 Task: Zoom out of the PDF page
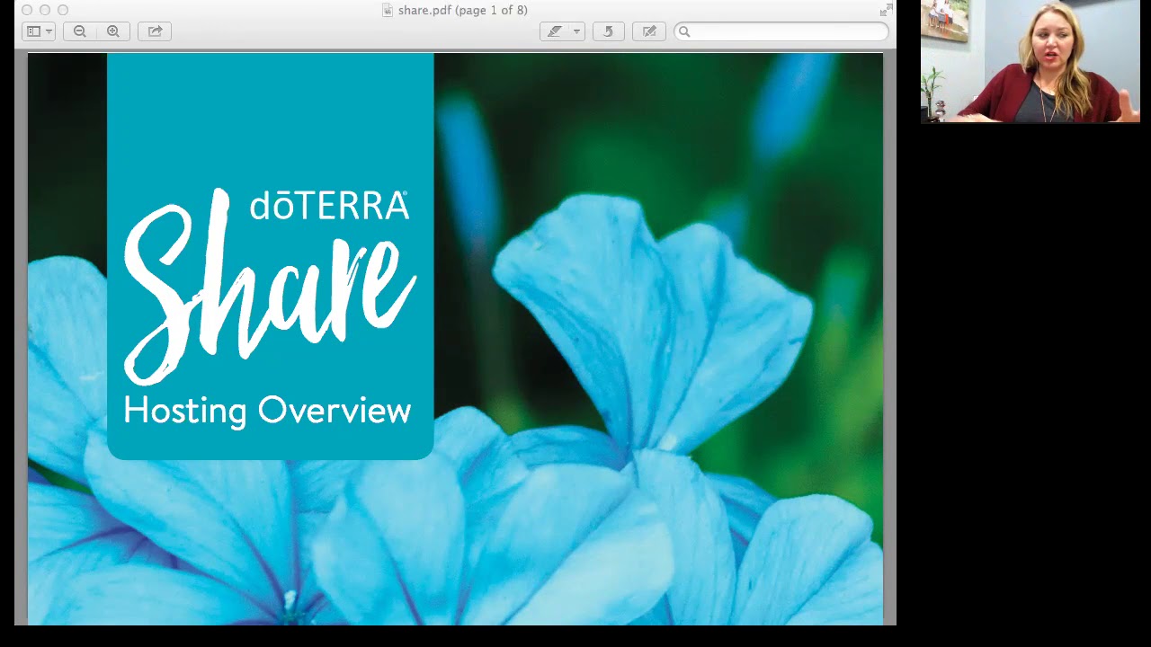[x=80, y=31]
